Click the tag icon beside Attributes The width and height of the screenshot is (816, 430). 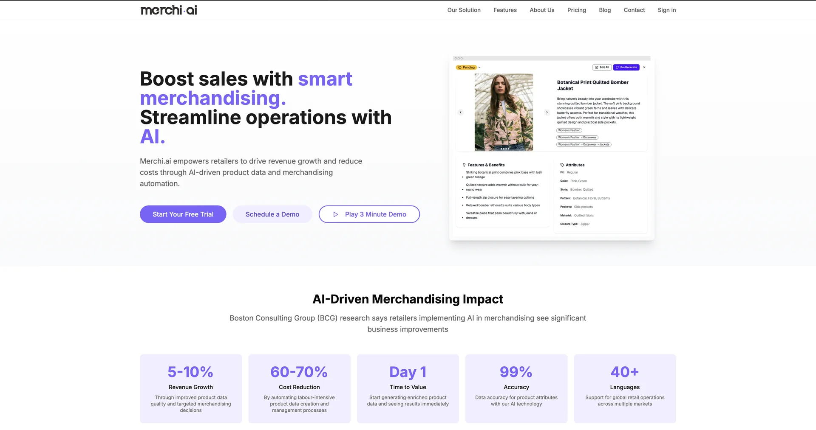[562, 165]
